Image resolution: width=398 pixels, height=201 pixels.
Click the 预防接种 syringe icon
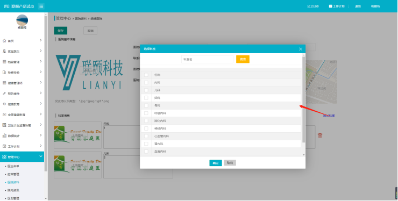[4, 94]
